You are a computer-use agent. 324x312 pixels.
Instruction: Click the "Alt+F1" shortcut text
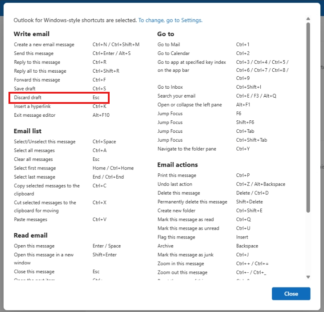coord(243,105)
